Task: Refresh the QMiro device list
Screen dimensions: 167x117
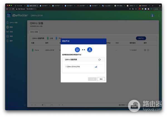Action: tap(100, 59)
